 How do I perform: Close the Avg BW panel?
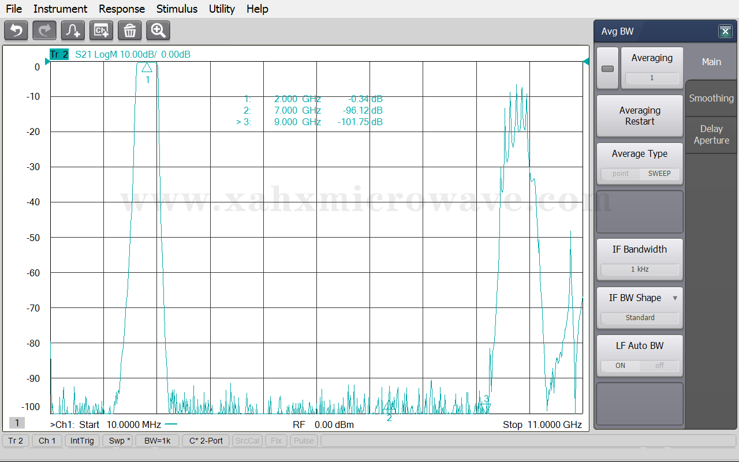[725, 32]
